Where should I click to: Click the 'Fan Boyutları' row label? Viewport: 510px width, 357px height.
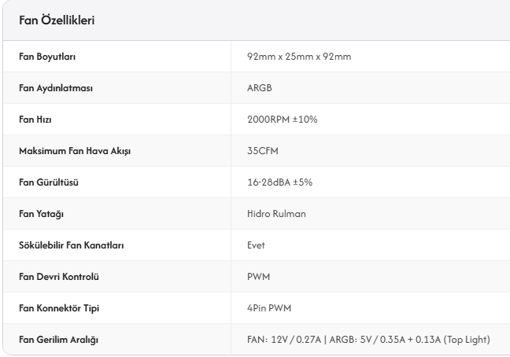tap(47, 57)
